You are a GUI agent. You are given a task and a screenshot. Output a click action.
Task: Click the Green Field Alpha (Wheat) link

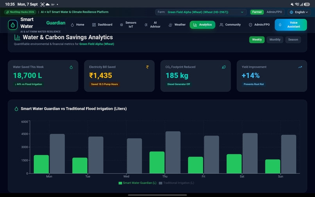coord(97,44)
